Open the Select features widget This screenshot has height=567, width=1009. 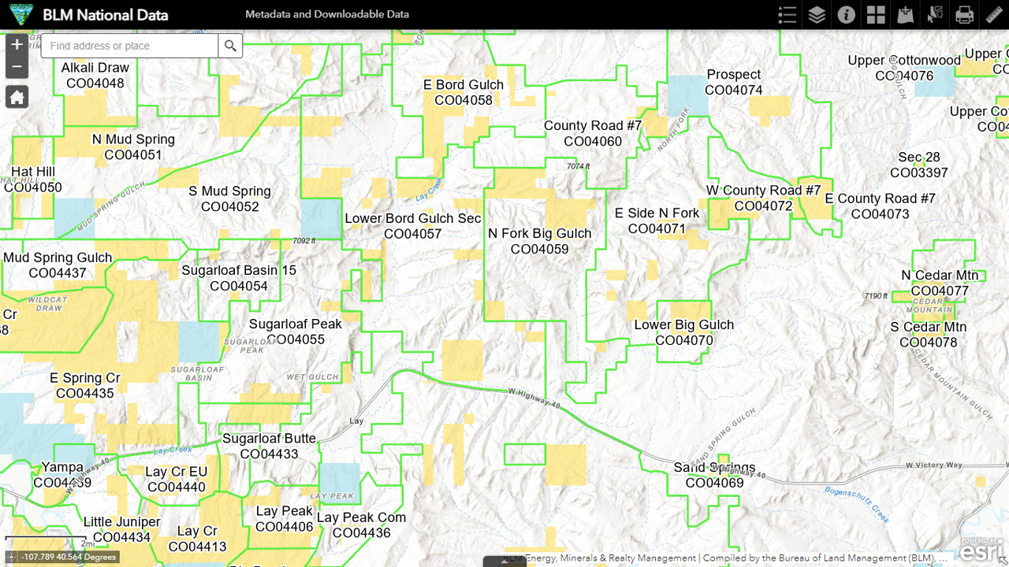(x=935, y=15)
